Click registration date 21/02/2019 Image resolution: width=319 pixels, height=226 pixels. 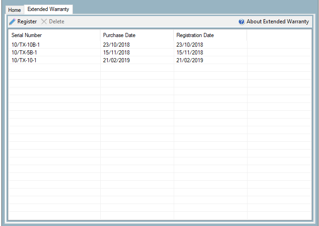pyautogui.click(x=190, y=60)
